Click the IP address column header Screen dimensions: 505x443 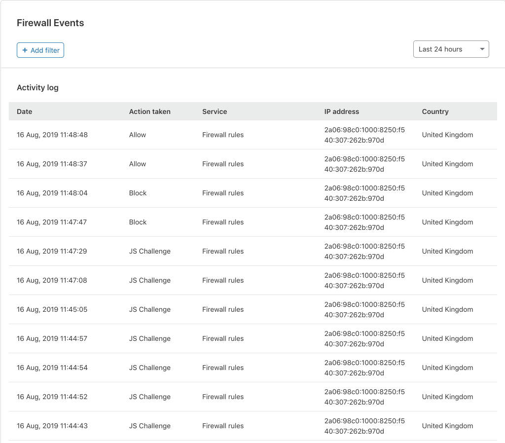coord(342,111)
